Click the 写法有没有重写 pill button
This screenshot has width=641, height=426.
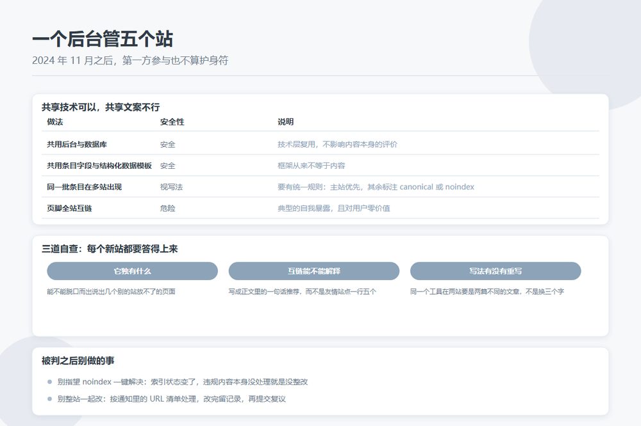click(495, 271)
